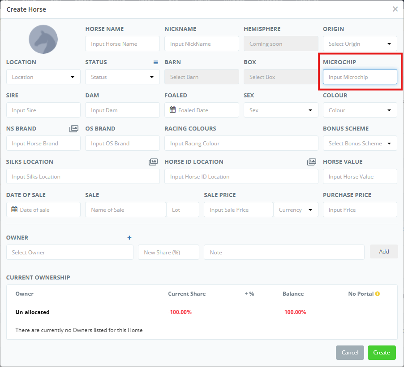Open the Silks Location image icon

click(153, 162)
